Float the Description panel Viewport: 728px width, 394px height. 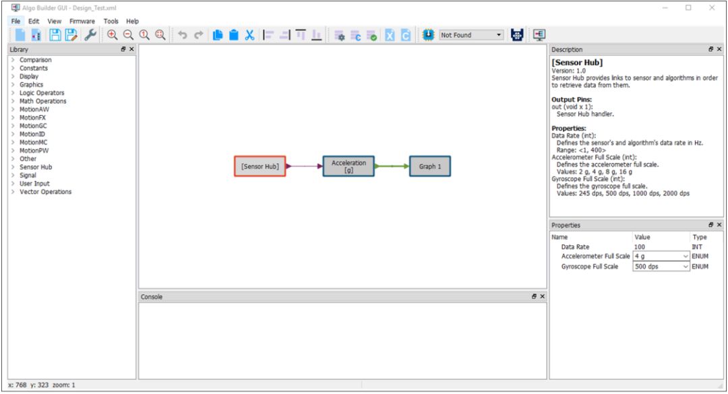711,49
